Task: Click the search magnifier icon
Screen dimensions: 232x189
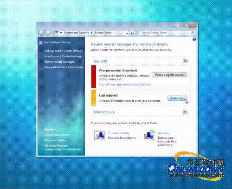Action: (193, 33)
